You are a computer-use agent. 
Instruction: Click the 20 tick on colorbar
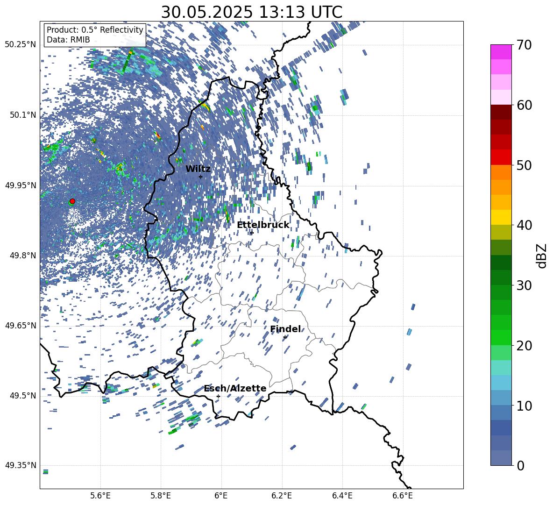pyautogui.click(x=524, y=345)
